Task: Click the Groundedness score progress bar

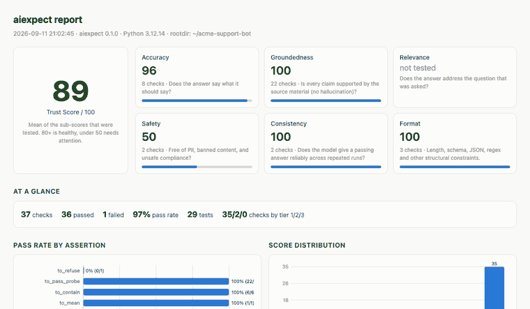Action: [326, 100]
